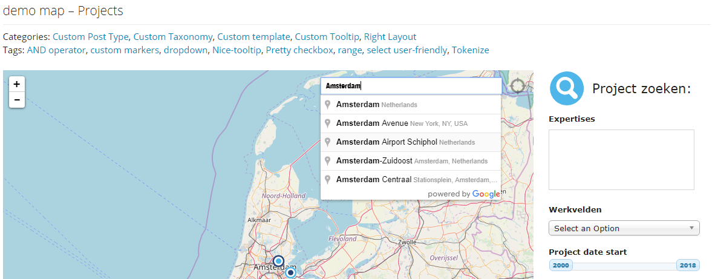
Task: Zoom out on the map
Action: coord(17,100)
